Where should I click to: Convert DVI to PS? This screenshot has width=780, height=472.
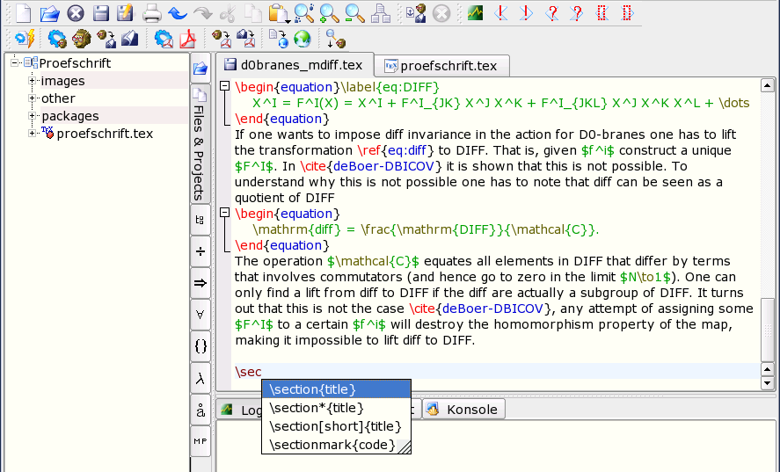point(106,39)
